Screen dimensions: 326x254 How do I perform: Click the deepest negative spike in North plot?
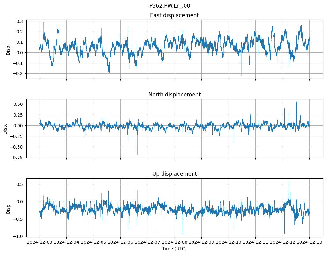pyautogui.click(x=137, y=155)
